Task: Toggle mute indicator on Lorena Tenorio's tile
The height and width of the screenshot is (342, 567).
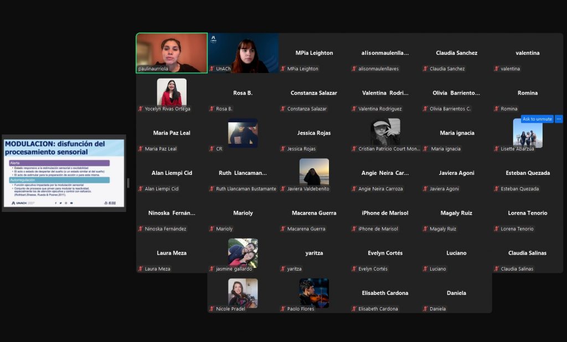Action: tap(497, 229)
